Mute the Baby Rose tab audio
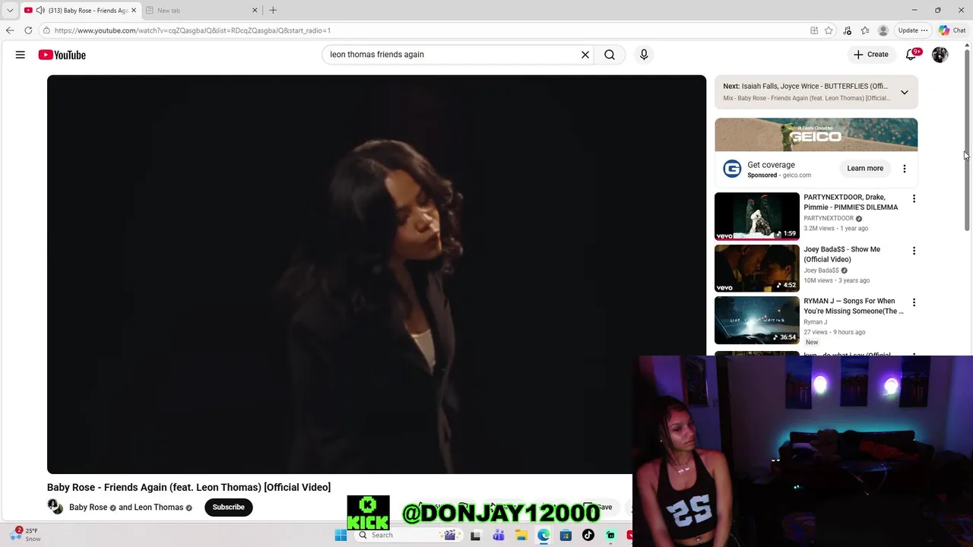 pyautogui.click(x=40, y=10)
